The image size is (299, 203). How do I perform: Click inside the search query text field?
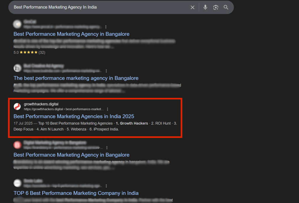(96, 7)
